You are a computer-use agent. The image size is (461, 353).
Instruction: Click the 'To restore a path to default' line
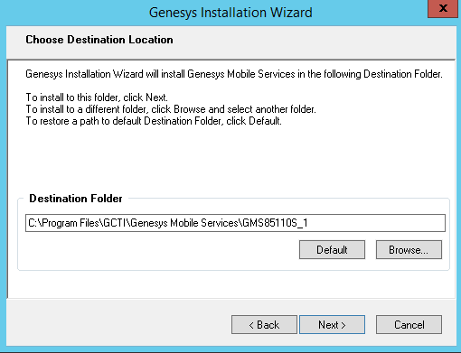(154, 121)
